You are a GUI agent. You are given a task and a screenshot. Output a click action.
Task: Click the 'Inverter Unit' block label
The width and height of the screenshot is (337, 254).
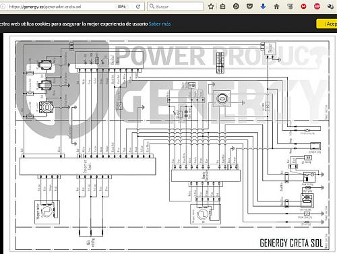pos(88,166)
